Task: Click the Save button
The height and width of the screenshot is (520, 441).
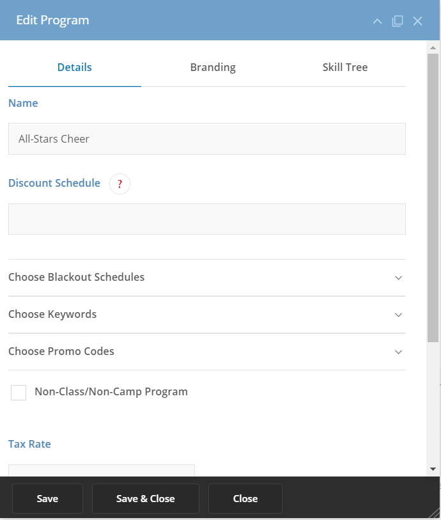Action: point(47,498)
